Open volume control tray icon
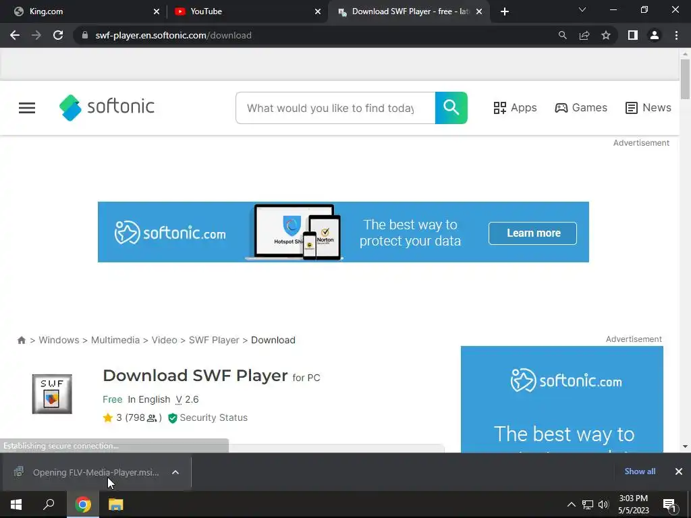 pyautogui.click(x=603, y=505)
